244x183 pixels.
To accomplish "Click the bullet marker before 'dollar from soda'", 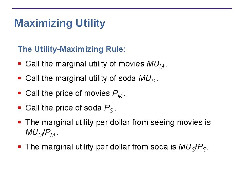I will (20, 147).
